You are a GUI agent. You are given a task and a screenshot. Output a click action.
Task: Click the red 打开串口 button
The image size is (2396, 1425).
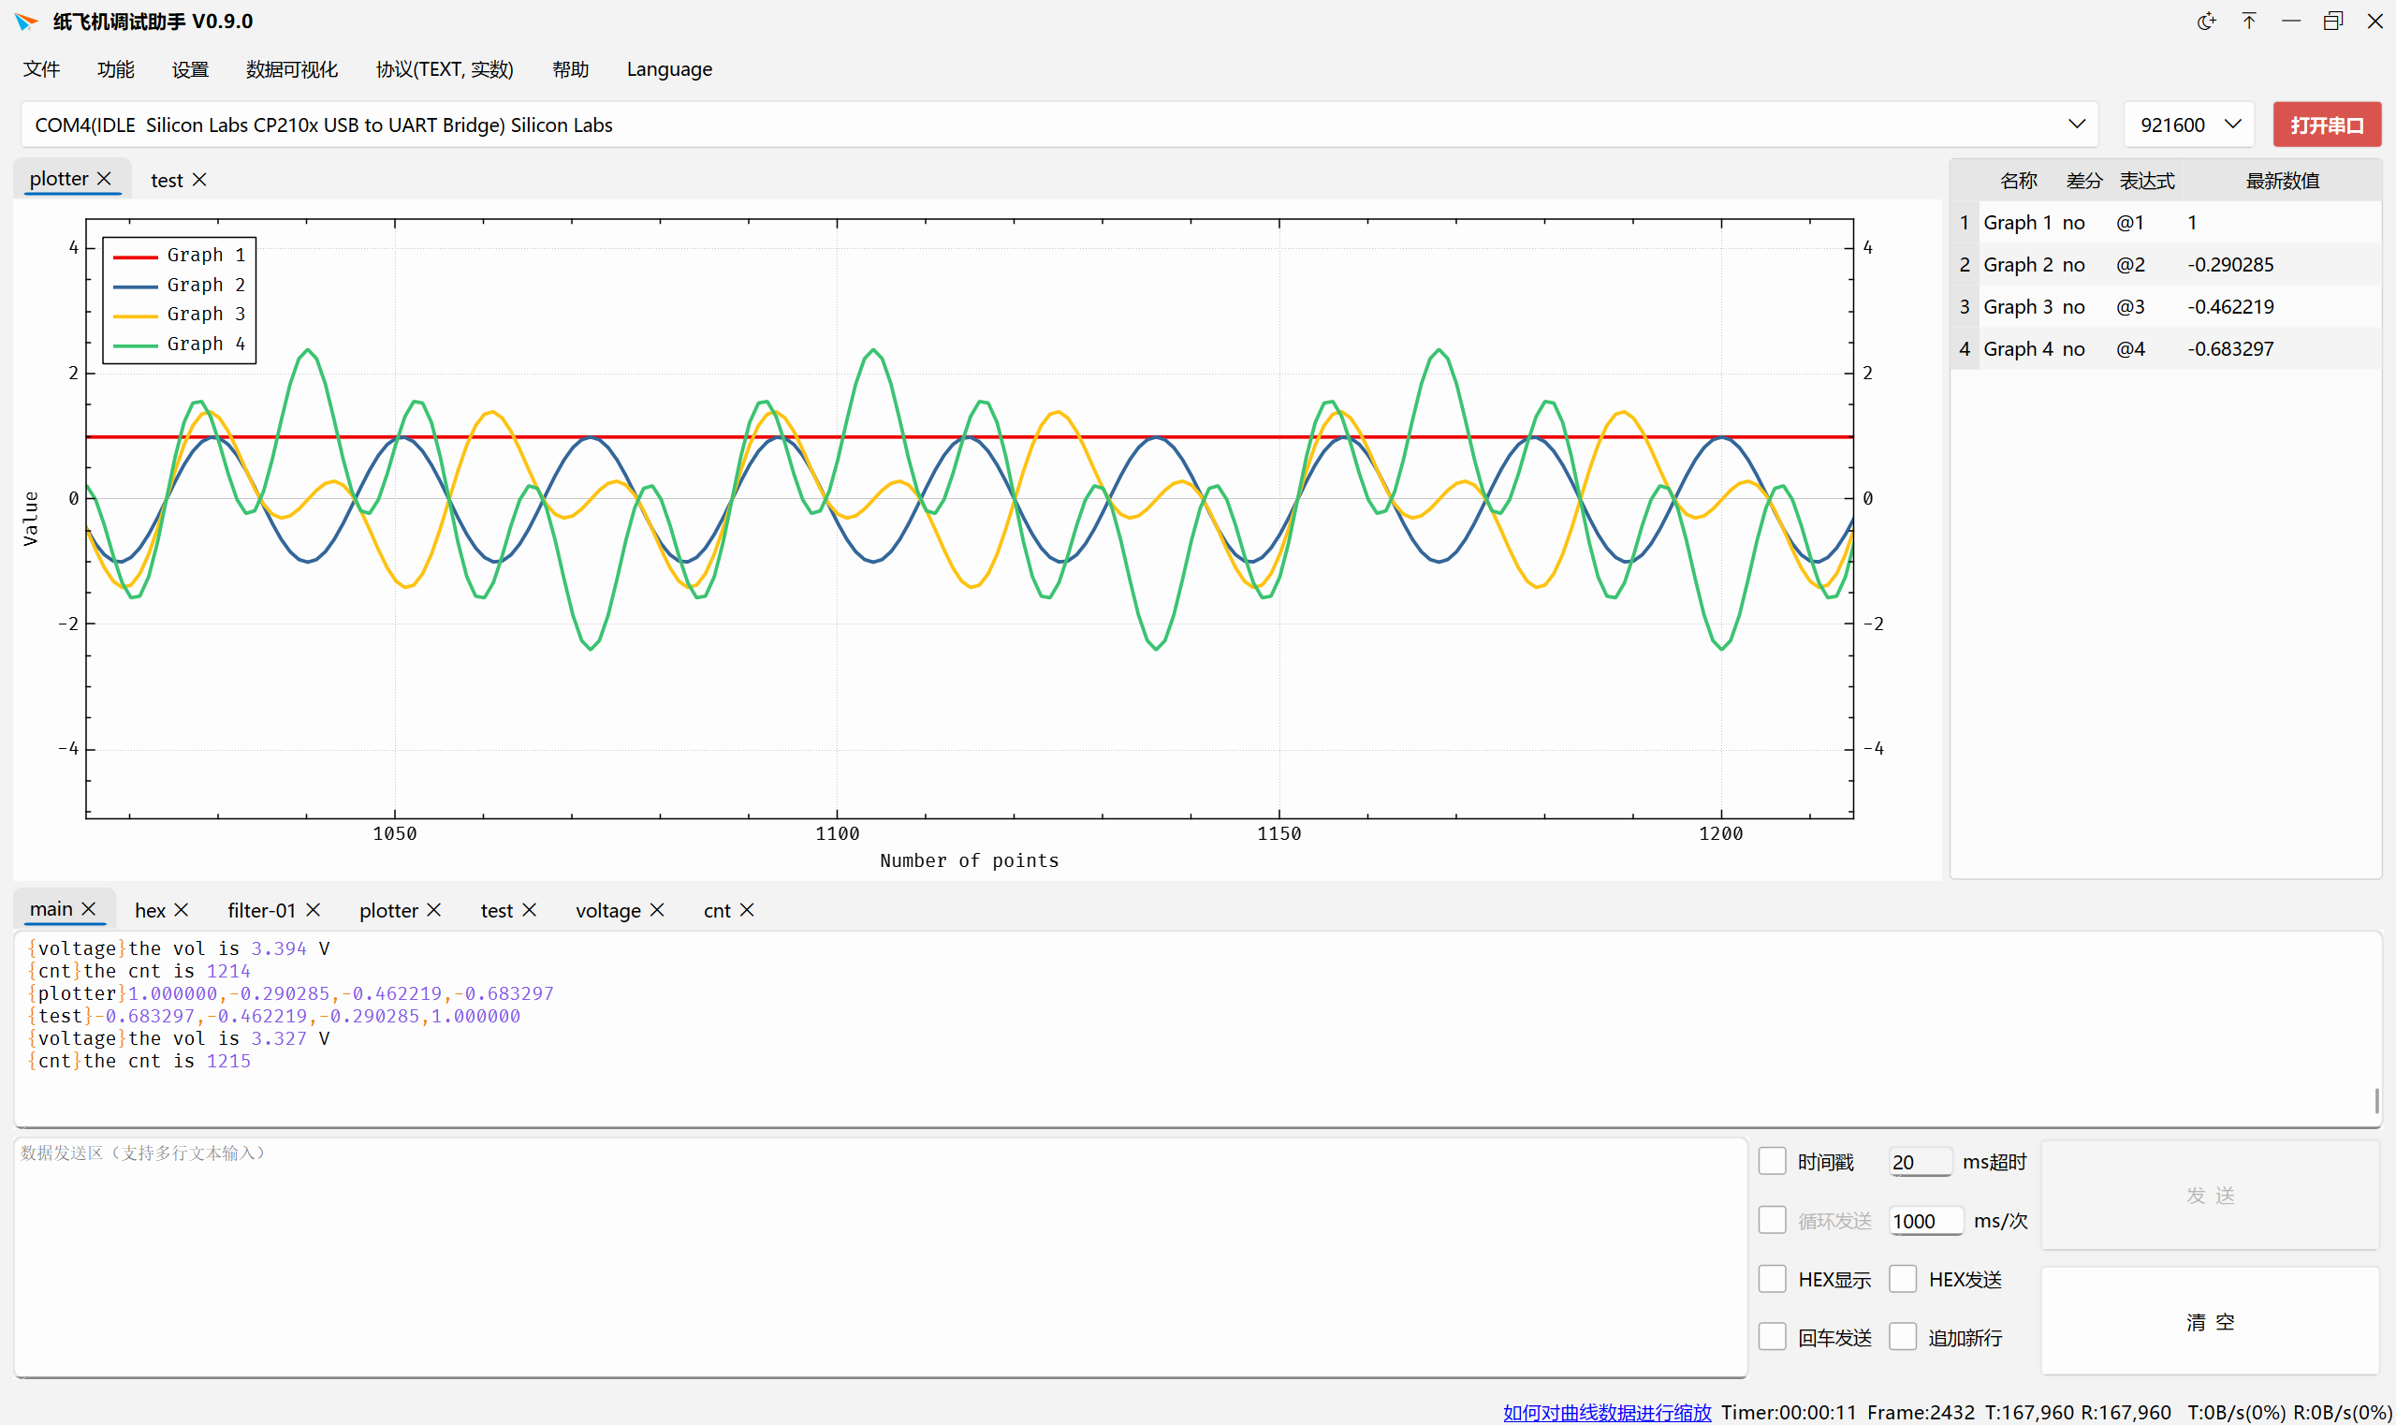pos(2326,125)
